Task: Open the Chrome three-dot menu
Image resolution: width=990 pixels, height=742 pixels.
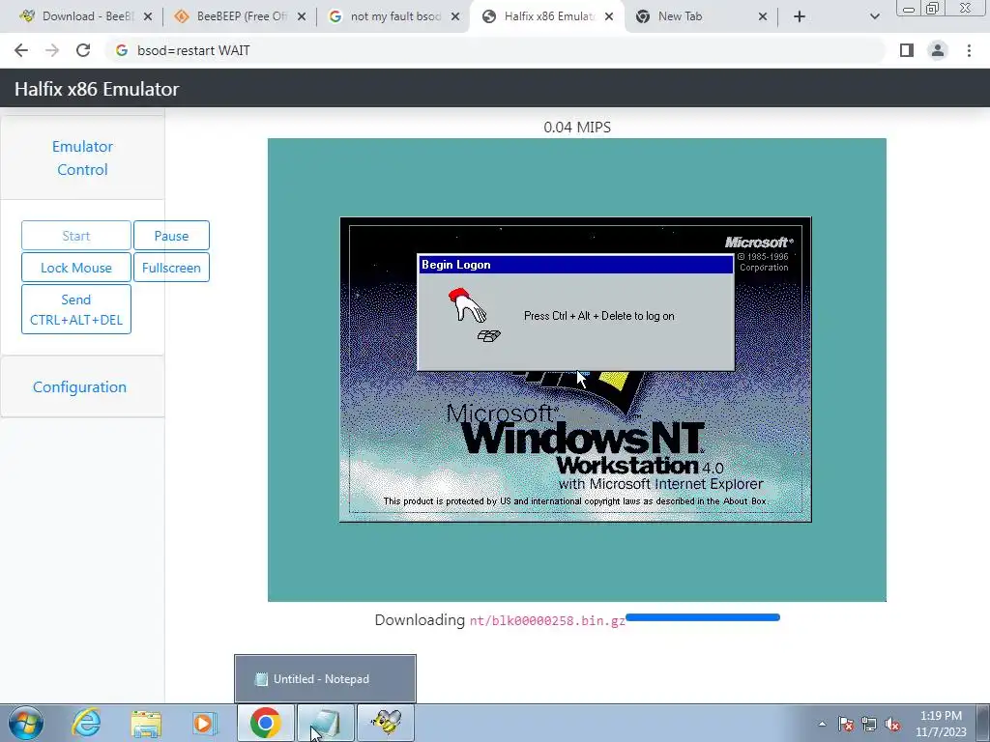Action: [x=969, y=50]
